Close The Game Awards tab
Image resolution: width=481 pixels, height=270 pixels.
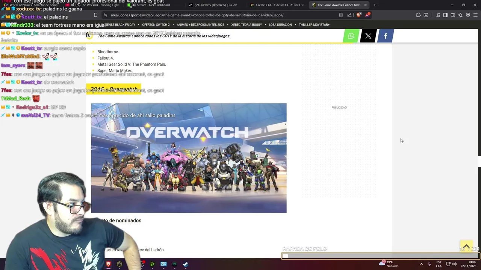point(365,5)
